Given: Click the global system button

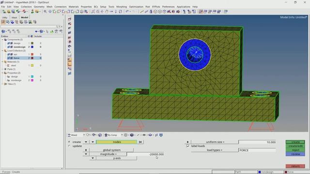Looking at the screenshot, I should pos(111,150).
